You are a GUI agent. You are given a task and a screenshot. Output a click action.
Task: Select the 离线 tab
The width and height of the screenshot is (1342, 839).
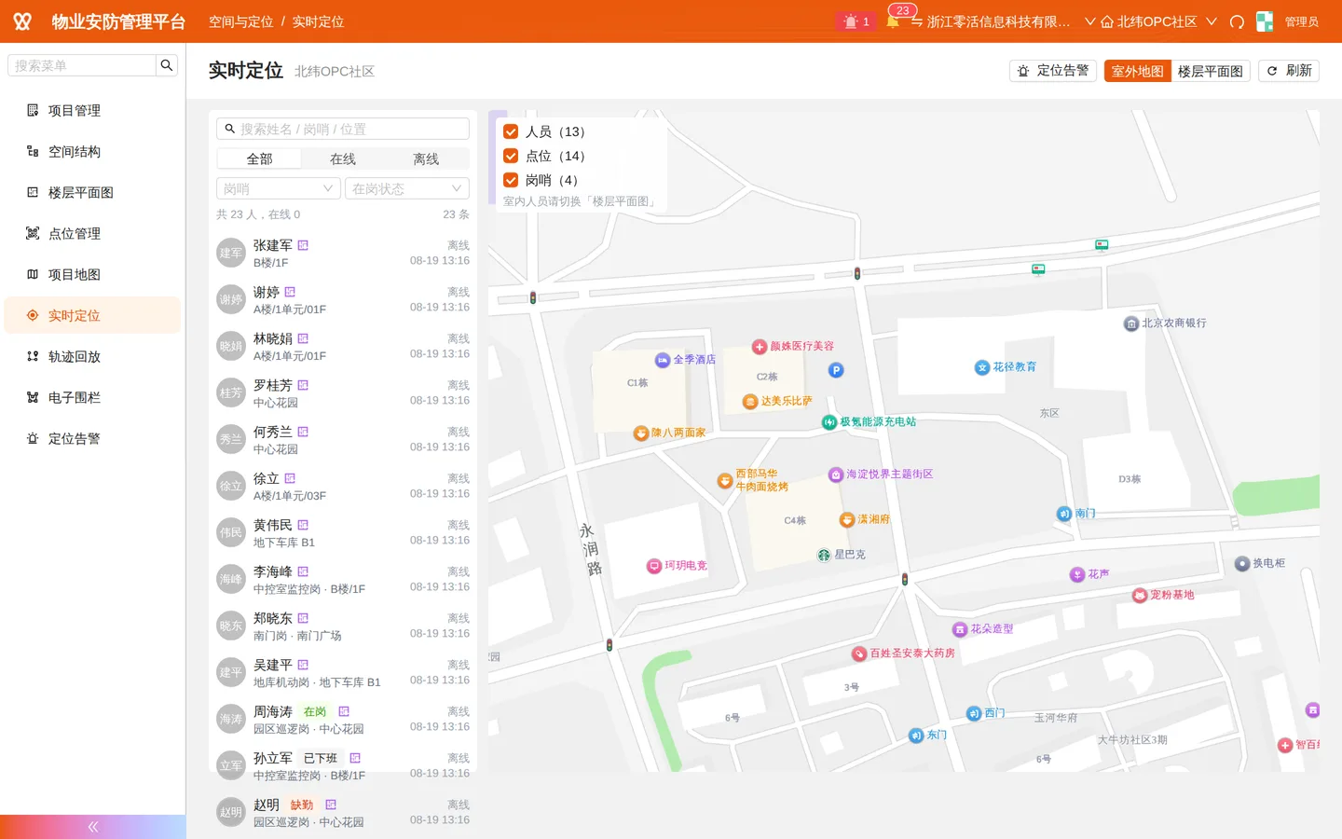[x=426, y=158]
